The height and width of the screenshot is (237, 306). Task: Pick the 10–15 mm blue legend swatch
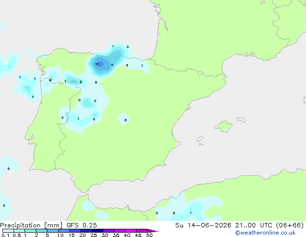click(64, 231)
